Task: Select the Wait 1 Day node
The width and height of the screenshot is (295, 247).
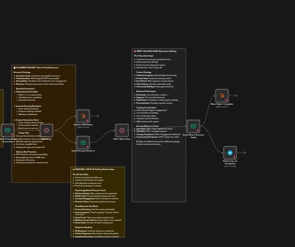Action: [x=46, y=130]
